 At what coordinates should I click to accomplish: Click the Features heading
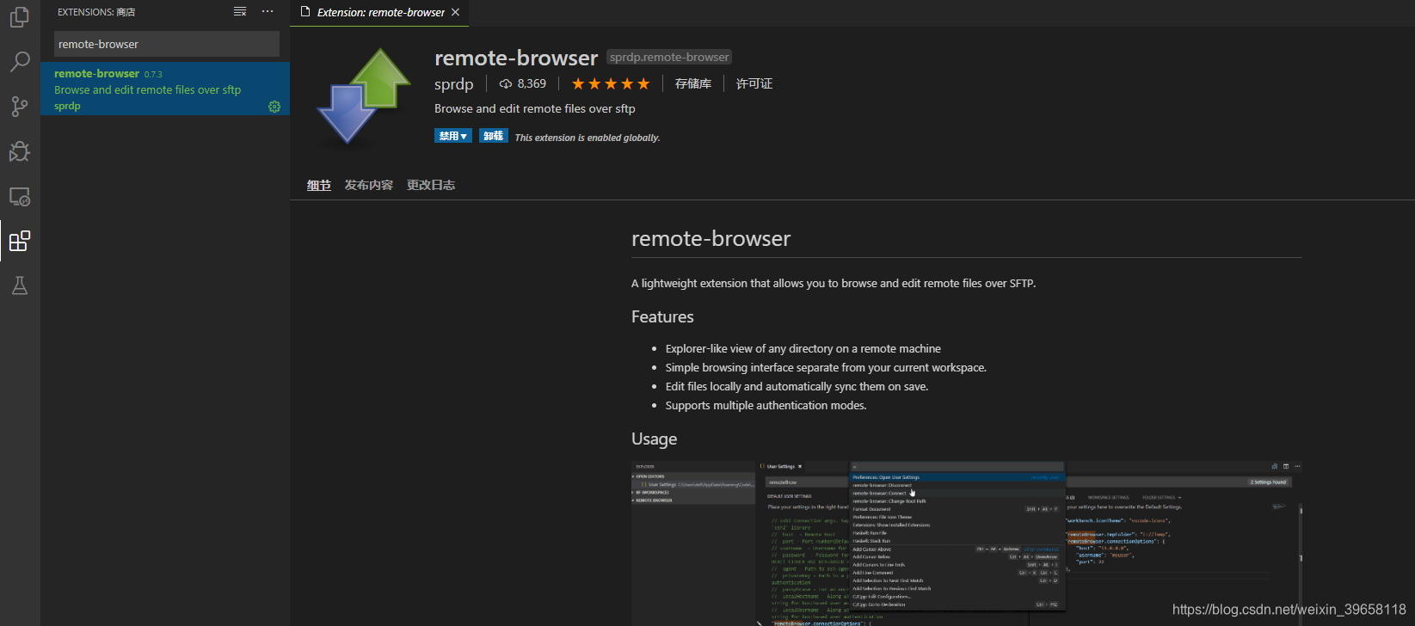[x=662, y=316]
